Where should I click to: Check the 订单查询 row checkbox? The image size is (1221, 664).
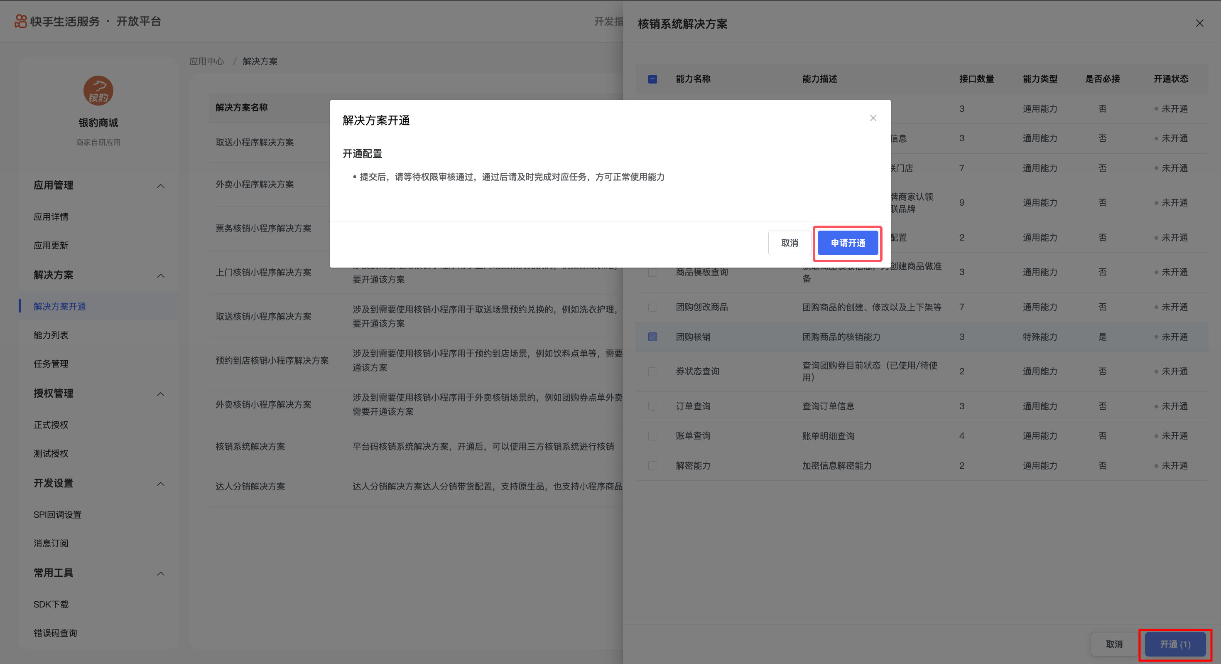(652, 406)
